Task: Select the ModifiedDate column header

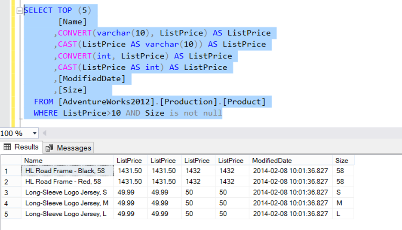Action: point(291,160)
